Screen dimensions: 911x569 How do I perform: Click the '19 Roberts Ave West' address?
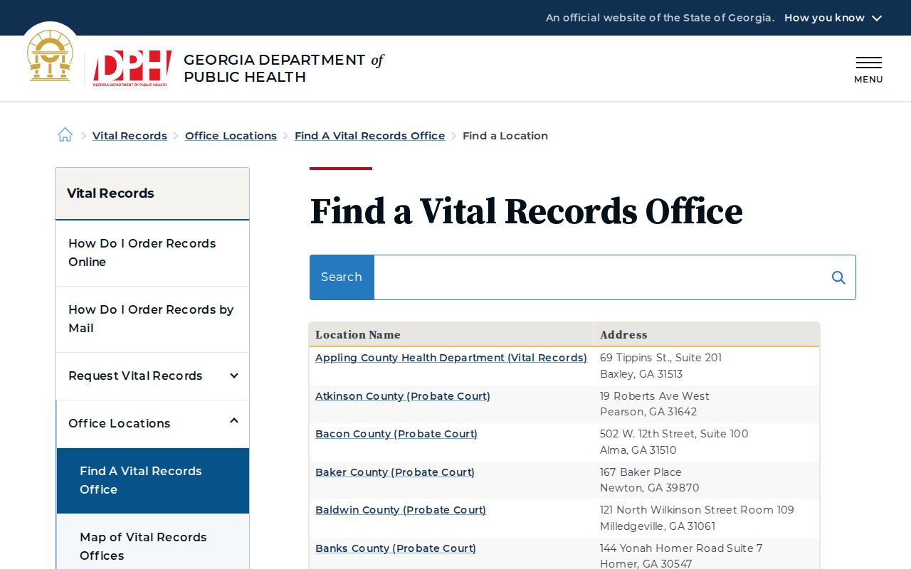tap(655, 396)
